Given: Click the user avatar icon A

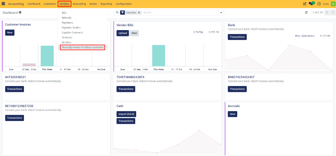Looking at the screenshot, I should coord(333,4).
